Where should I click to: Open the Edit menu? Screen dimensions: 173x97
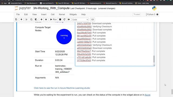point(26,14)
